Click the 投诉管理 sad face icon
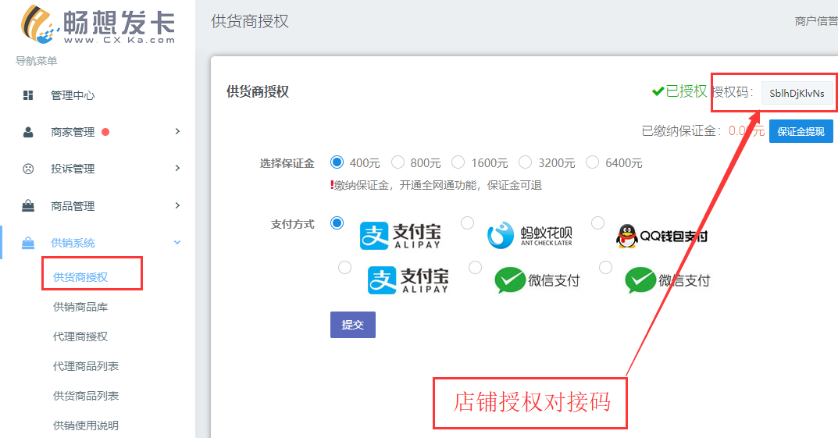 click(x=28, y=169)
